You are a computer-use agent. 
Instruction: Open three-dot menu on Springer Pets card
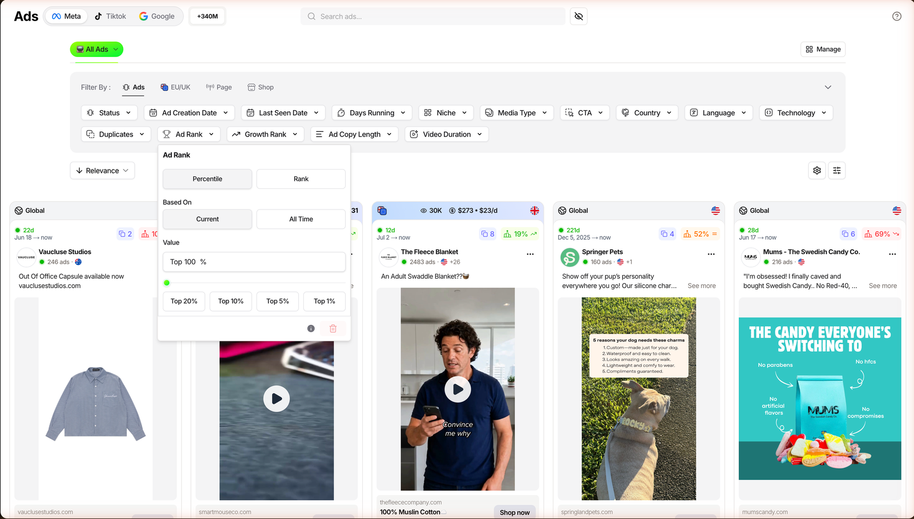point(711,254)
